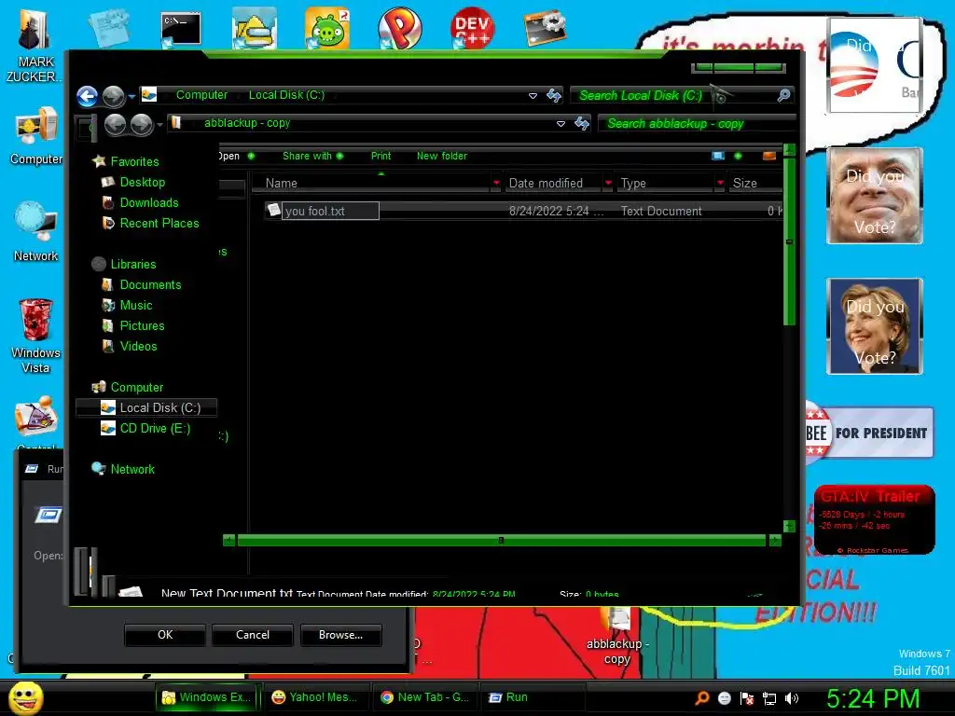The image size is (955, 716).
Task: Click the grey Forward arrow beside the Back arrow
Action: pos(113,96)
